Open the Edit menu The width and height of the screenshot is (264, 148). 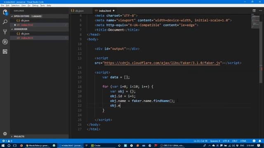point(7,5)
